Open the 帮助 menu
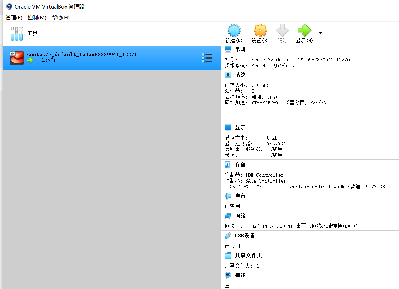The height and width of the screenshot is (289, 399). 60,17
